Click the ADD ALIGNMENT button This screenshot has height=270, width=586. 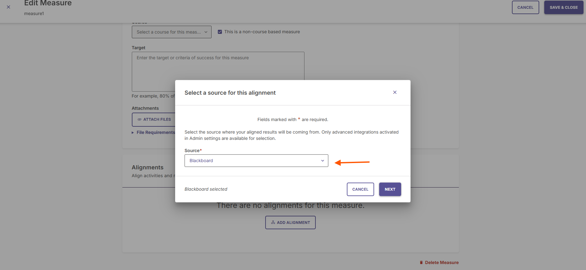pos(290,223)
